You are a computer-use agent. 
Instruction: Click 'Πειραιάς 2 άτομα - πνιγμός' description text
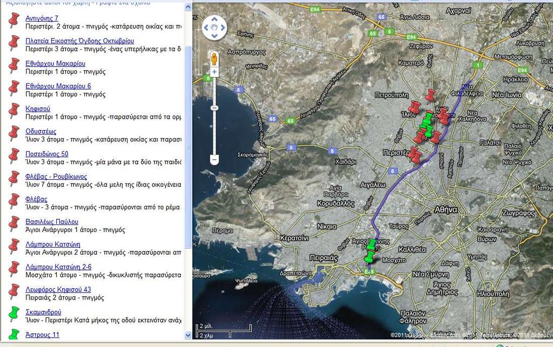pos(65,298)
